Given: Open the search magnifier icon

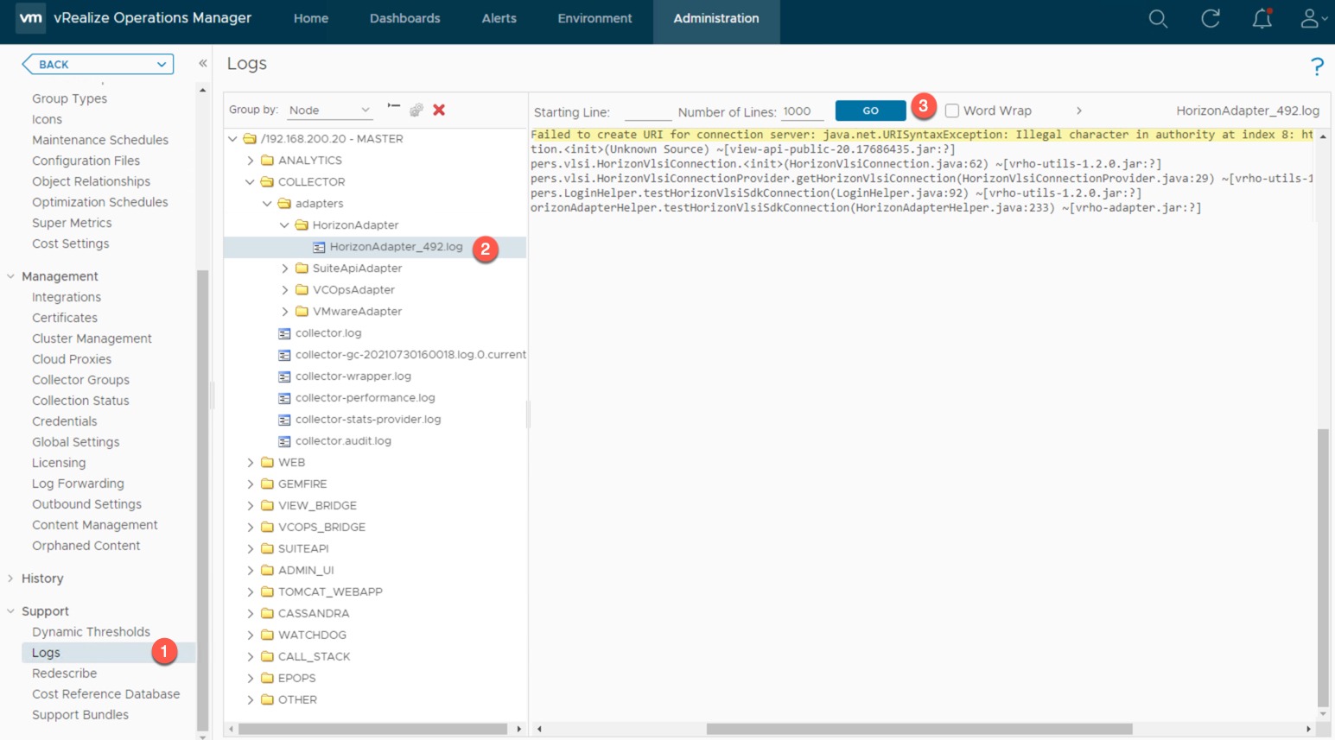Looking at the screenshot, I should pos(1158,18).
